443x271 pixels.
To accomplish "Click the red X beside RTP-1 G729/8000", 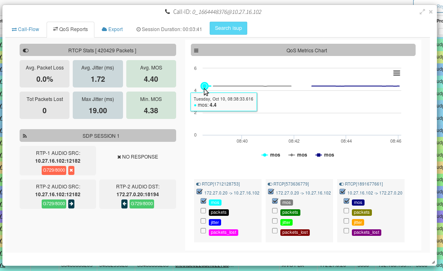I will click(71, 170).
